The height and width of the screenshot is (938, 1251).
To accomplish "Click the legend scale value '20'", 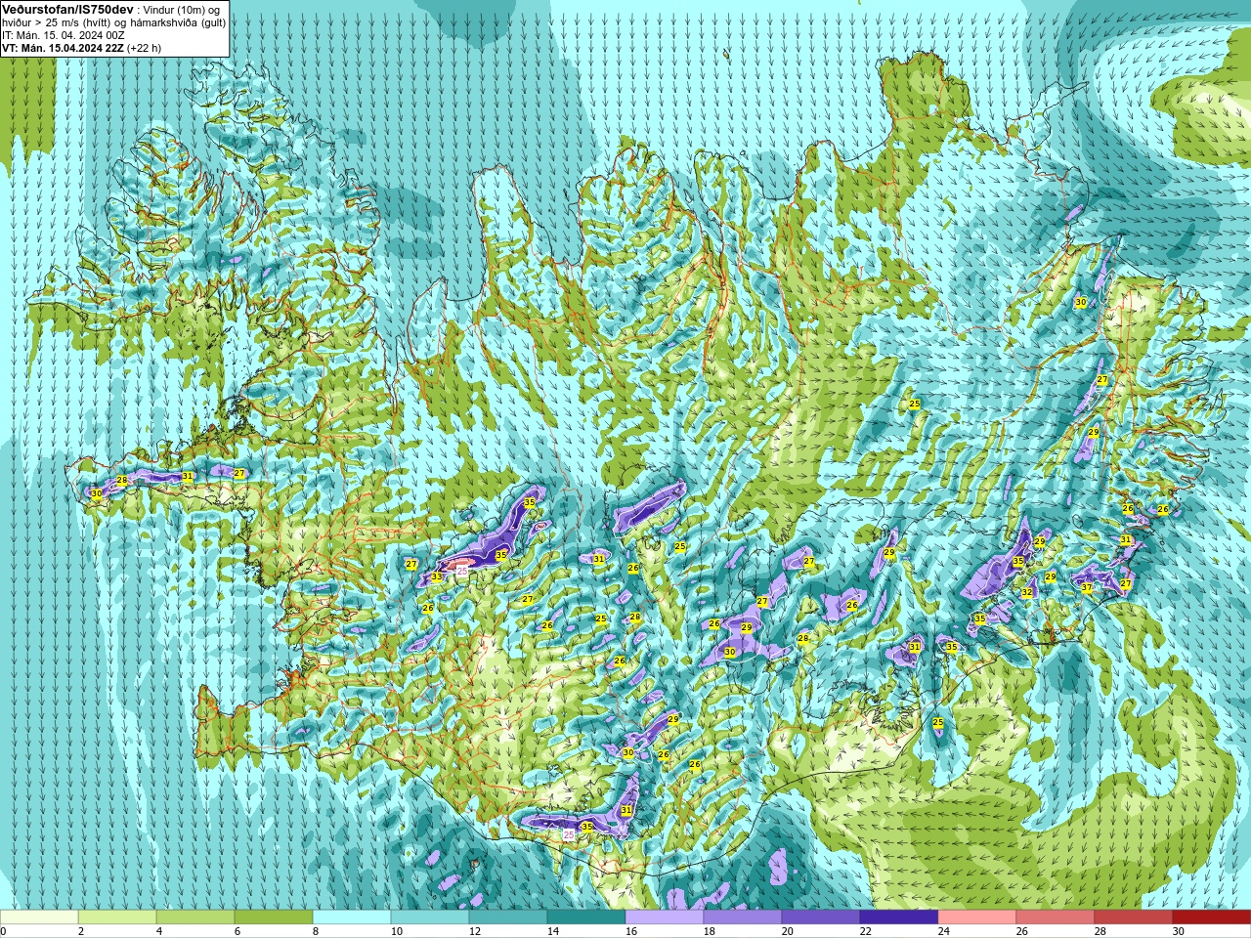I will [x=788, y=931].
